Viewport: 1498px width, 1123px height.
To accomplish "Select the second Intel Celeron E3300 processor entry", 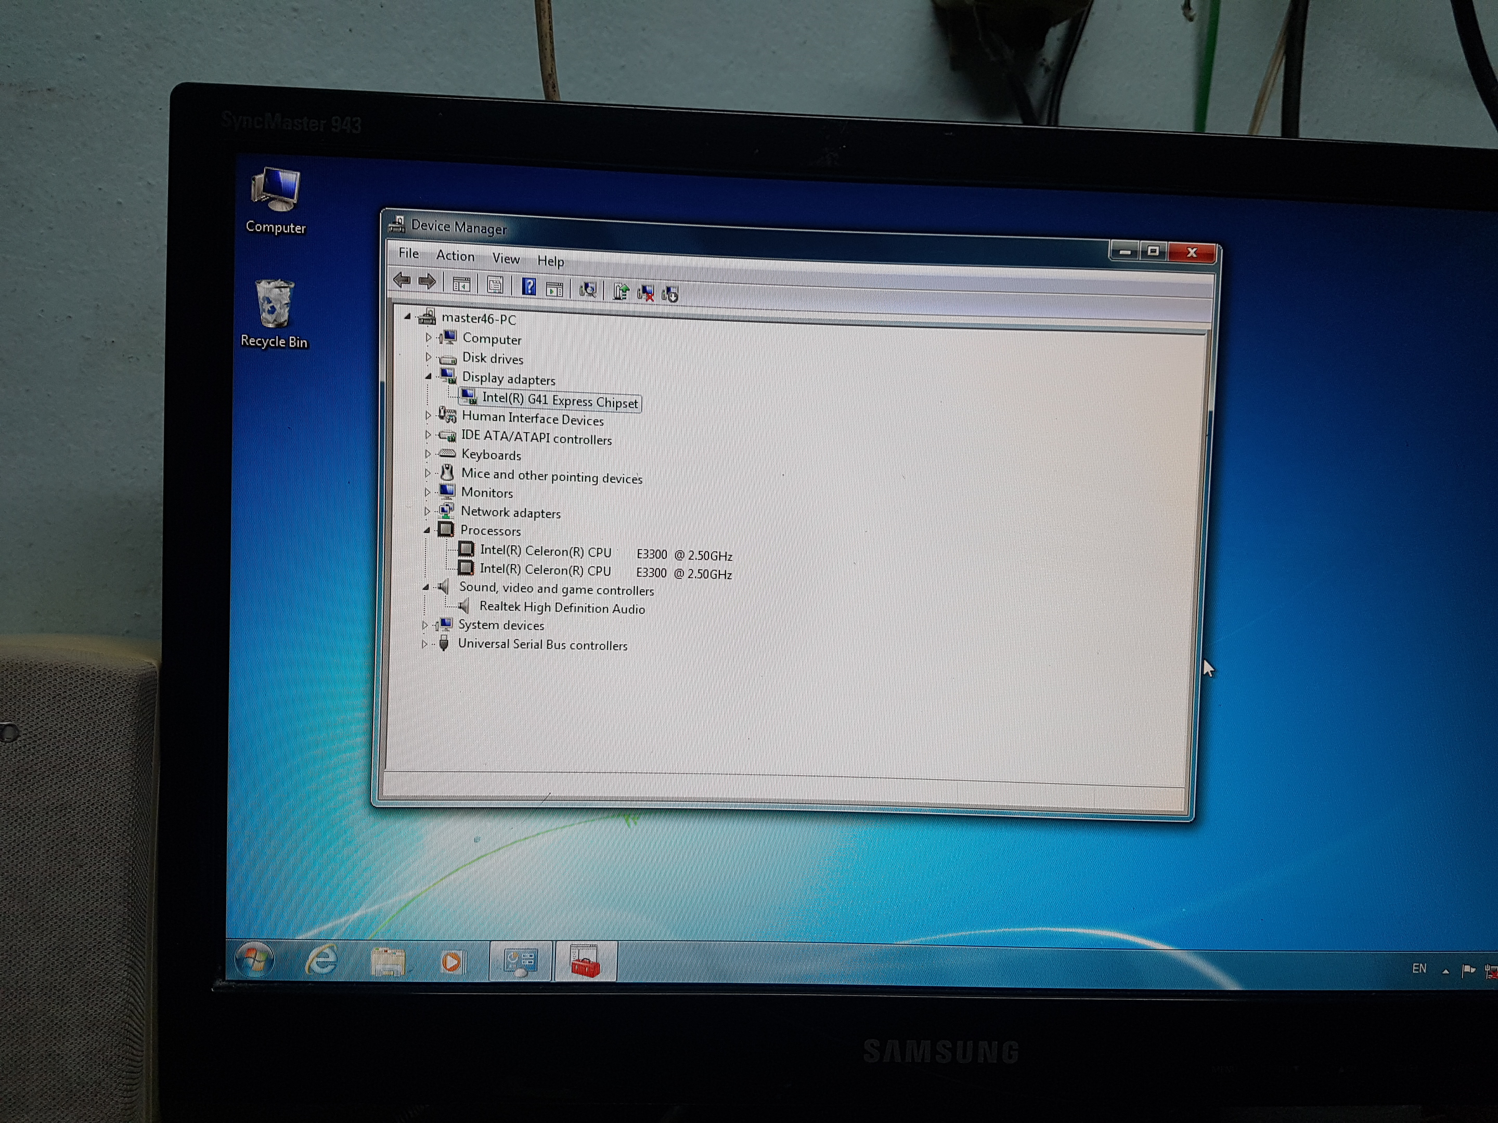I will coord(606,572).
